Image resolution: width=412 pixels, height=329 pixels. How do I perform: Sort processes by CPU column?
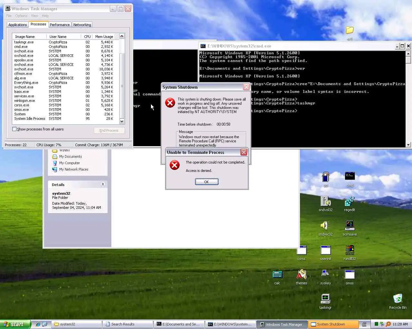coord(87,37)
